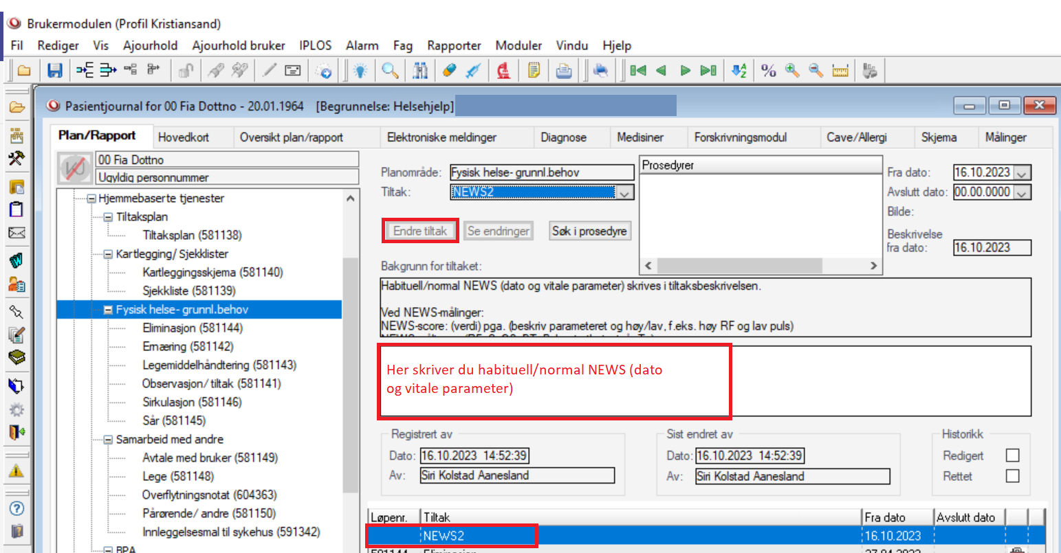
Task: Click the blue printer toolbar icon
Action: (601, 70)
